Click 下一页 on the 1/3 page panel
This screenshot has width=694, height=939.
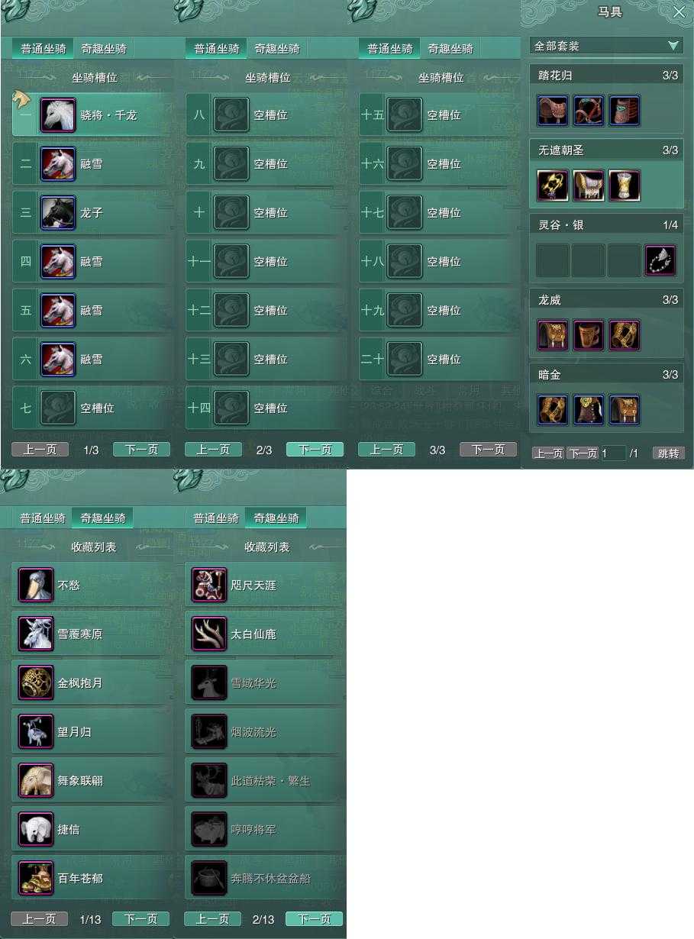(x=141, y=450)
